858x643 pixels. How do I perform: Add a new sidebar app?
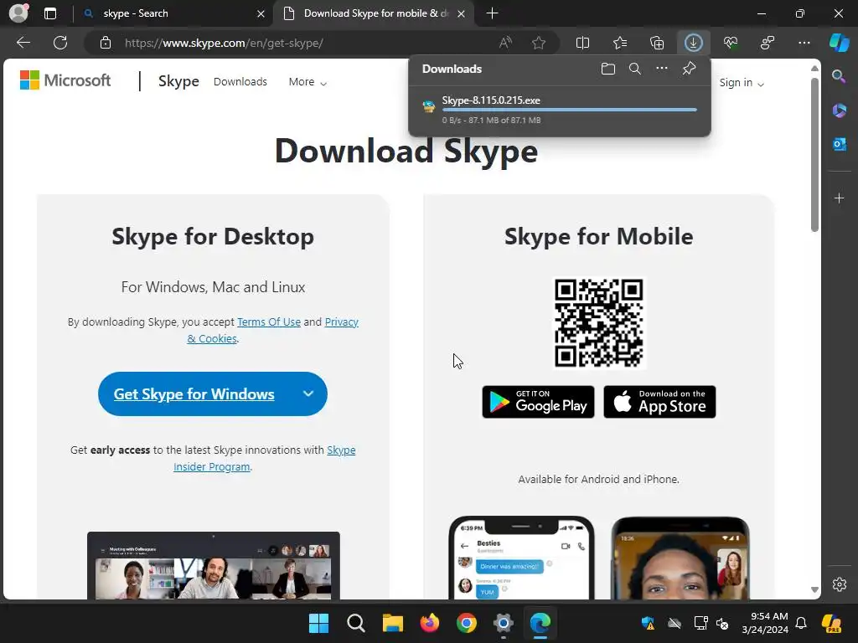(x=840, y=198)
